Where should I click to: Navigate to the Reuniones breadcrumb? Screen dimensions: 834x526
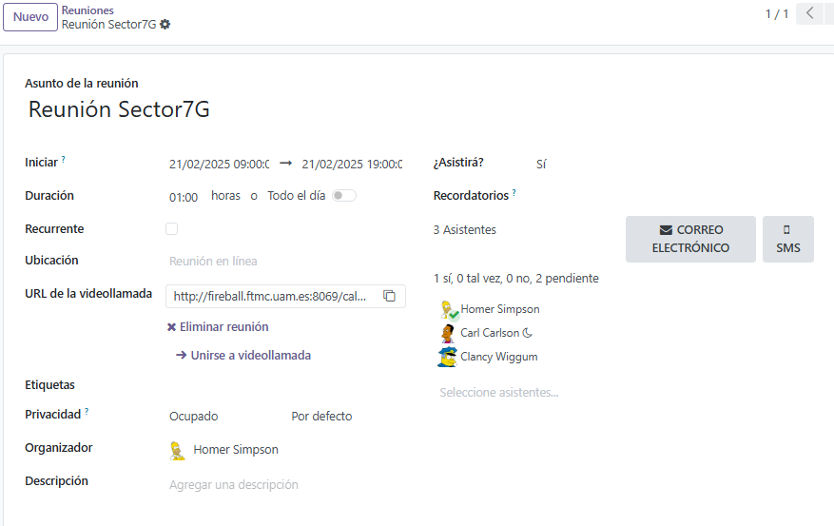coord(87,10)
